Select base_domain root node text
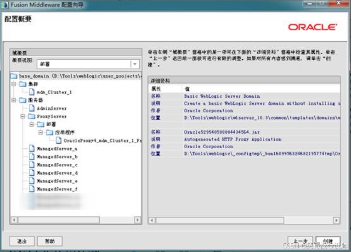Screen dimensions: 351x252 [80, 76]
